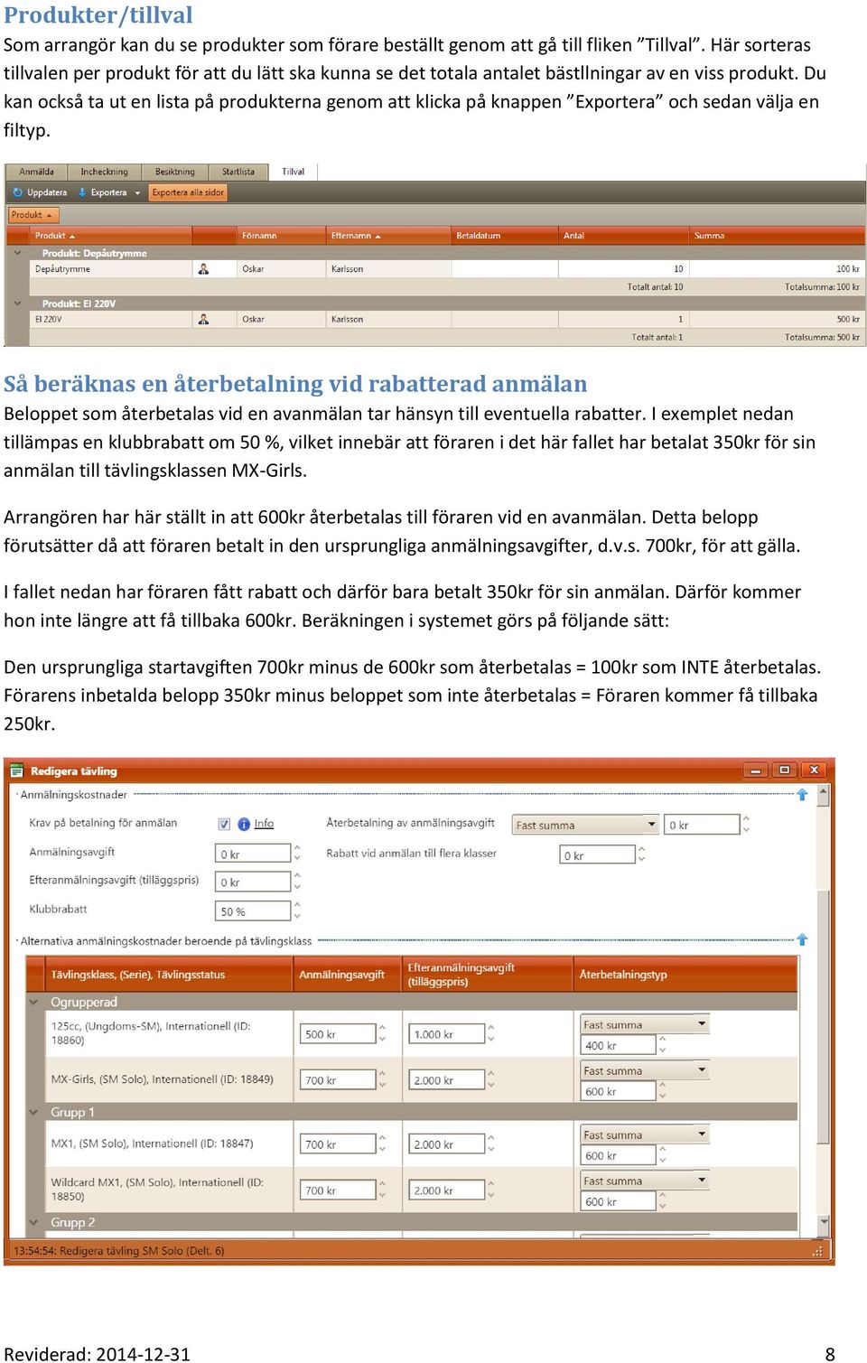Click the 2.000 kr field for MX1 row
Image resolution: width=867 pixels, height=1363 pixels.
coord(447,1144)
